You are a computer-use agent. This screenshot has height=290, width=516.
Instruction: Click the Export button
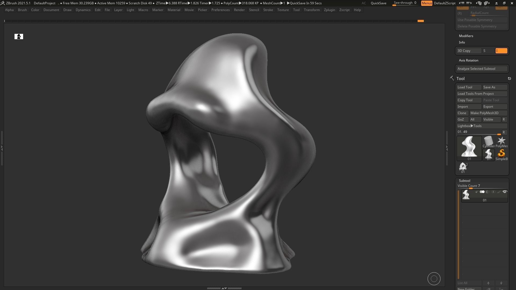pyautogui.click(x=495, y=107)
